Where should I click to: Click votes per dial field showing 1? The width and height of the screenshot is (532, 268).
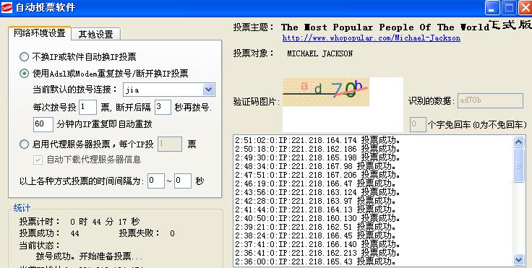[x=88, y=107]
